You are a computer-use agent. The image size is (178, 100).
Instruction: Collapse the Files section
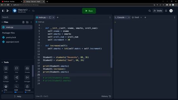[2, 22]
